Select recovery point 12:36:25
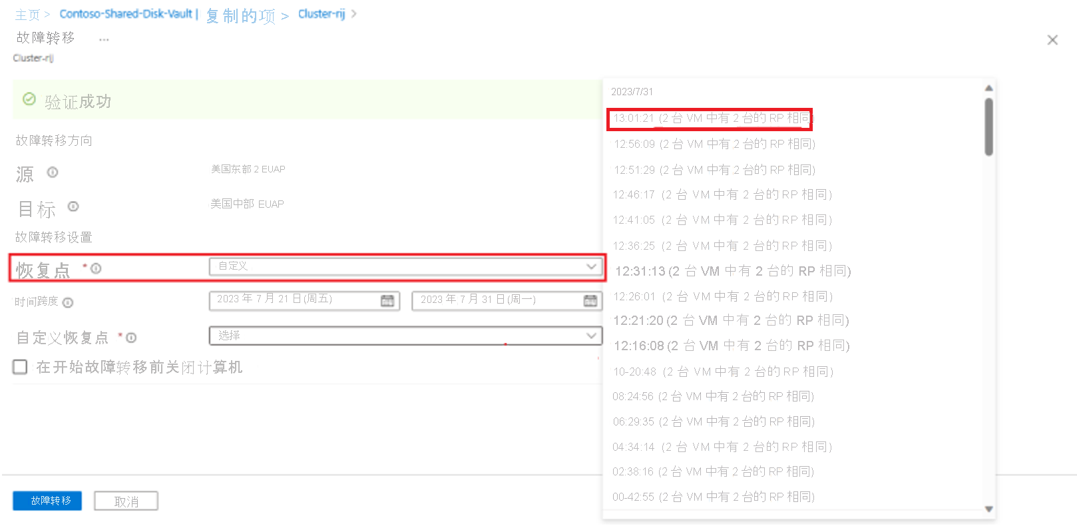 pyautogui.click(x=722, y=246)
